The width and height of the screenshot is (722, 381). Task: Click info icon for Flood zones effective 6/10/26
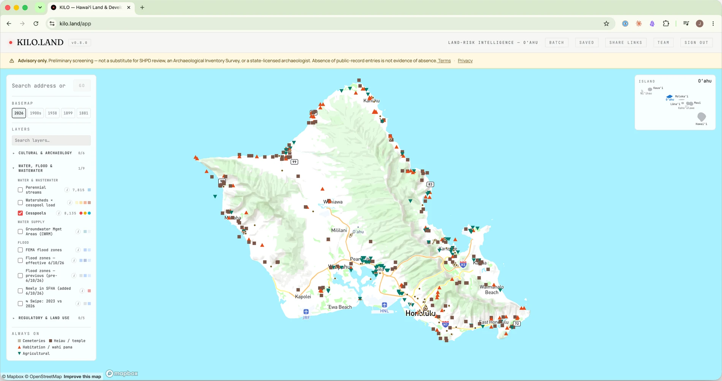tap(74, 260)
